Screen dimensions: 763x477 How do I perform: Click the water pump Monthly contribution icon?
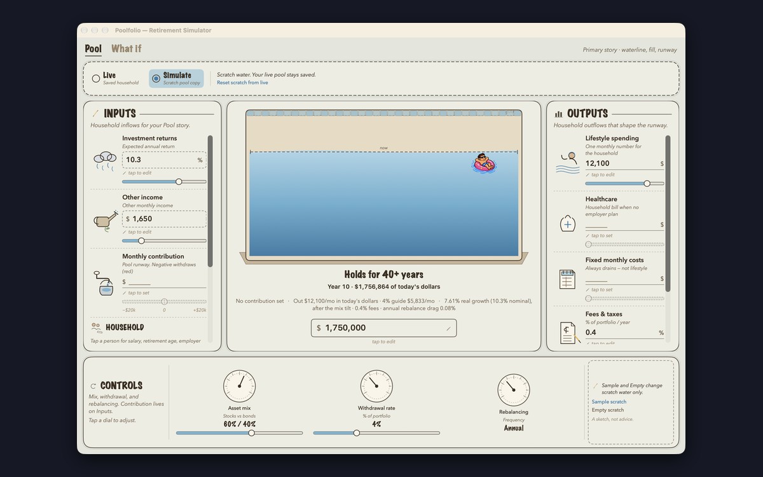[105, 284]
